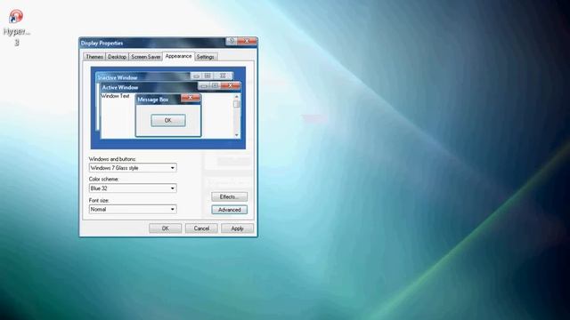Click the Active Window preview maximize icon
Screen dimensions: 570x320
tap(216, 86)
